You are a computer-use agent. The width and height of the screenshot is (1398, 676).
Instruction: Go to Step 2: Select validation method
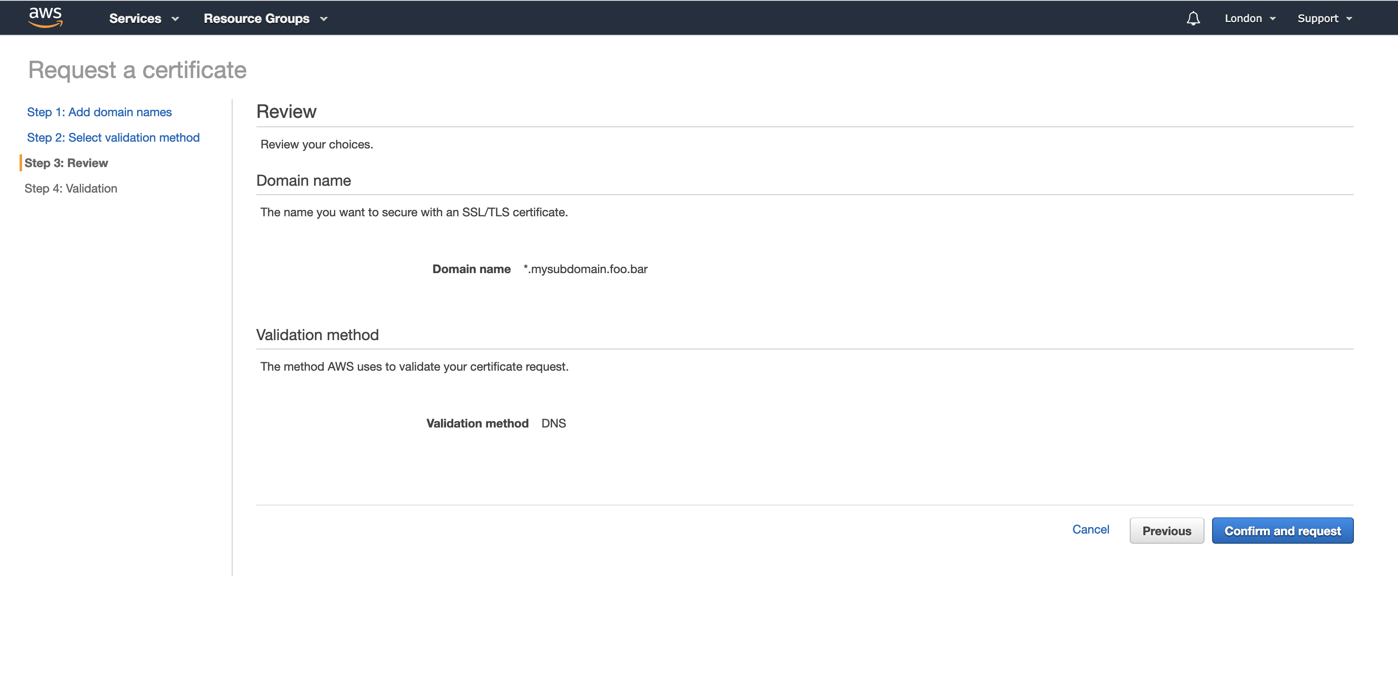[x=113, y=138]
